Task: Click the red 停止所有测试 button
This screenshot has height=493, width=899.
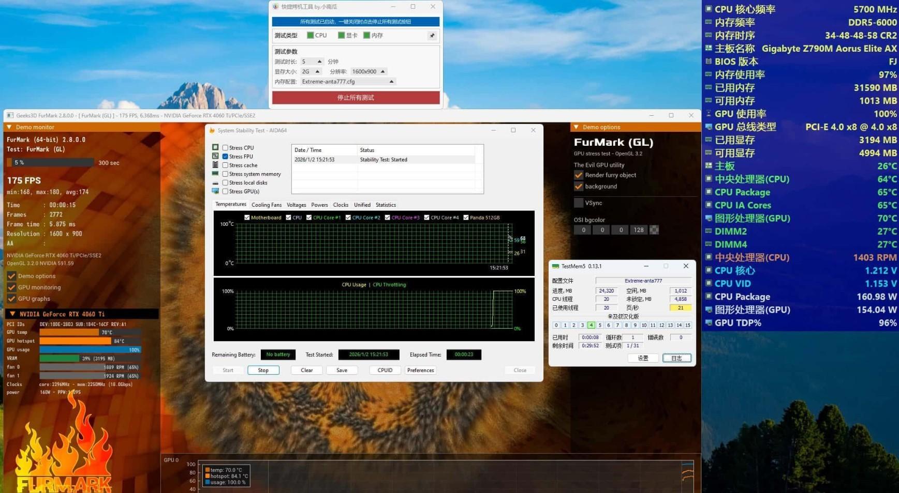Action: pyautogui.click(x=356, y=98)
